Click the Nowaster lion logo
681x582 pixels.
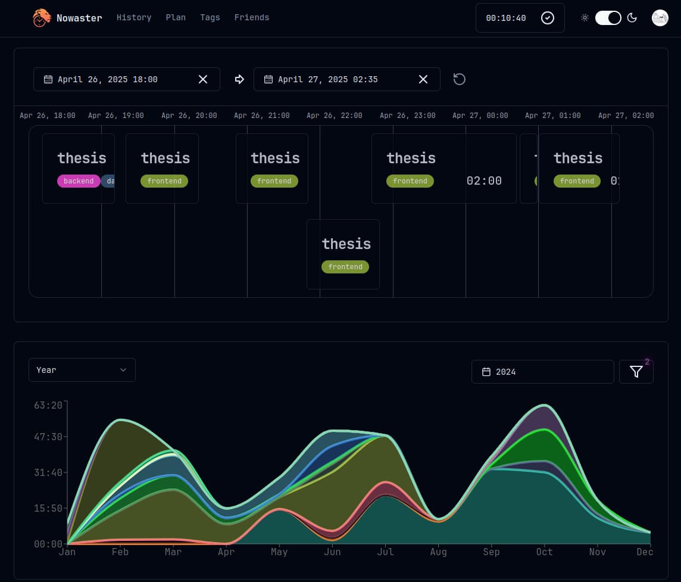click(41, 18)
